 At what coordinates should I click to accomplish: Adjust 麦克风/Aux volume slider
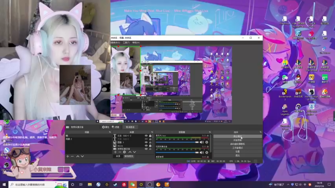177,142
